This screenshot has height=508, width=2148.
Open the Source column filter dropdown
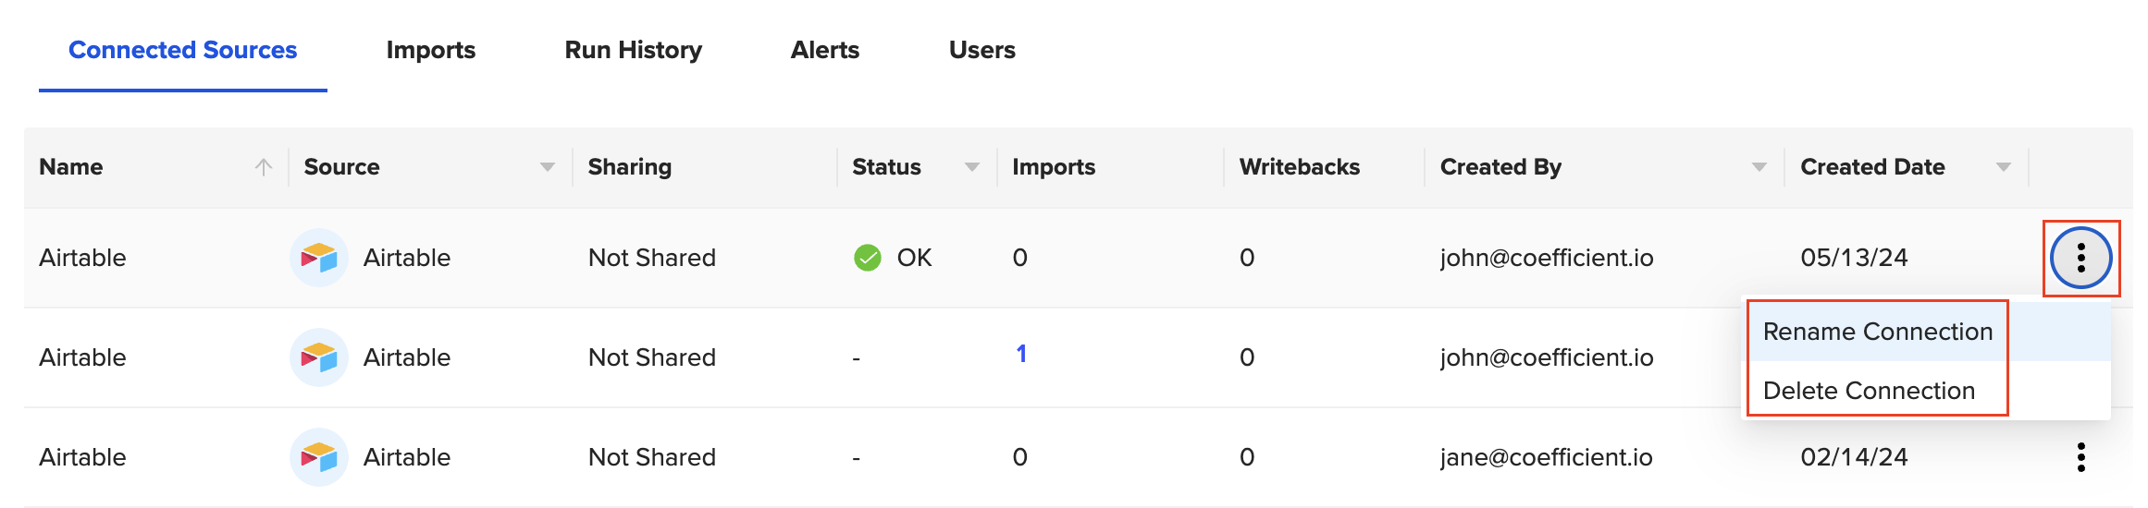point(548,167)
